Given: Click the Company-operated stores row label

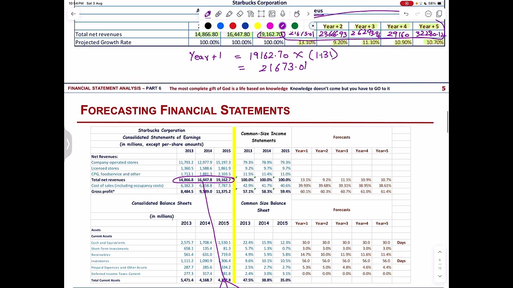Looking at the screenshot, I should click(115, 162).
